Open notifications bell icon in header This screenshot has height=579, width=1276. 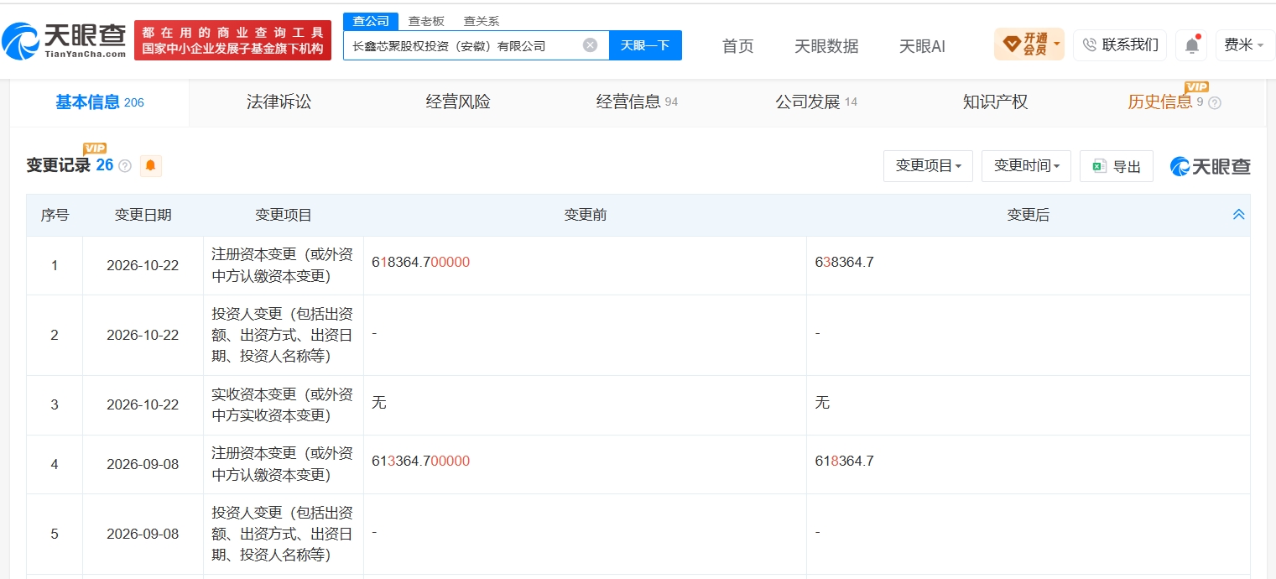coord(1191,45)
